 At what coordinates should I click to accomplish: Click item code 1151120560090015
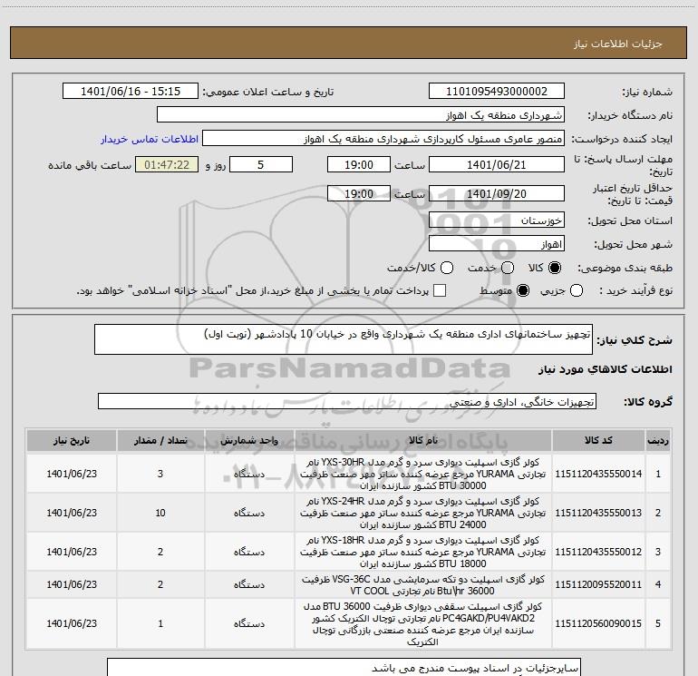[598, 623]
